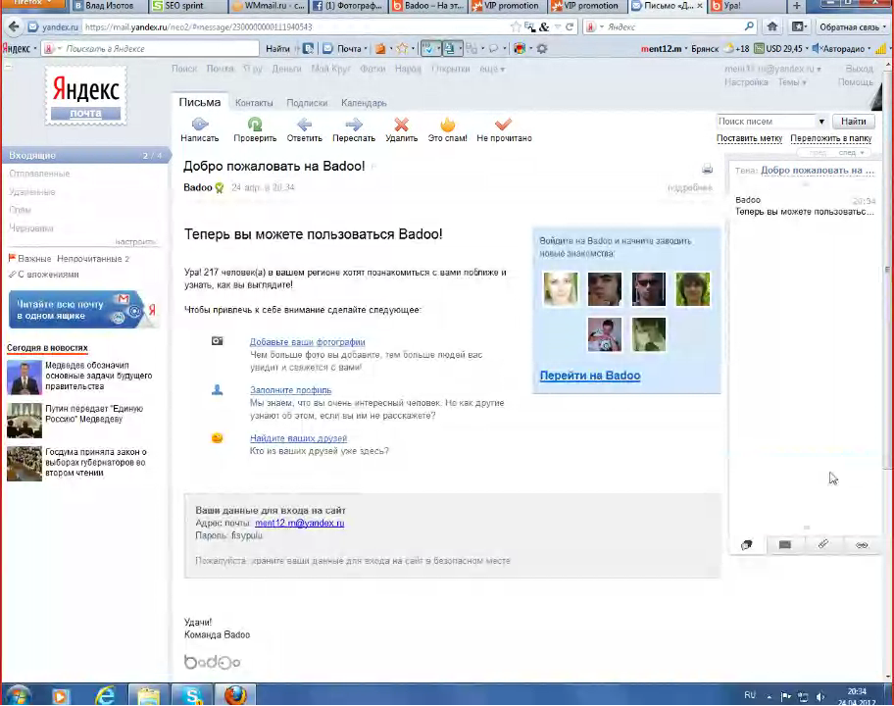Click the Выход logout link
894x706 pixels.
pos(859,69)
